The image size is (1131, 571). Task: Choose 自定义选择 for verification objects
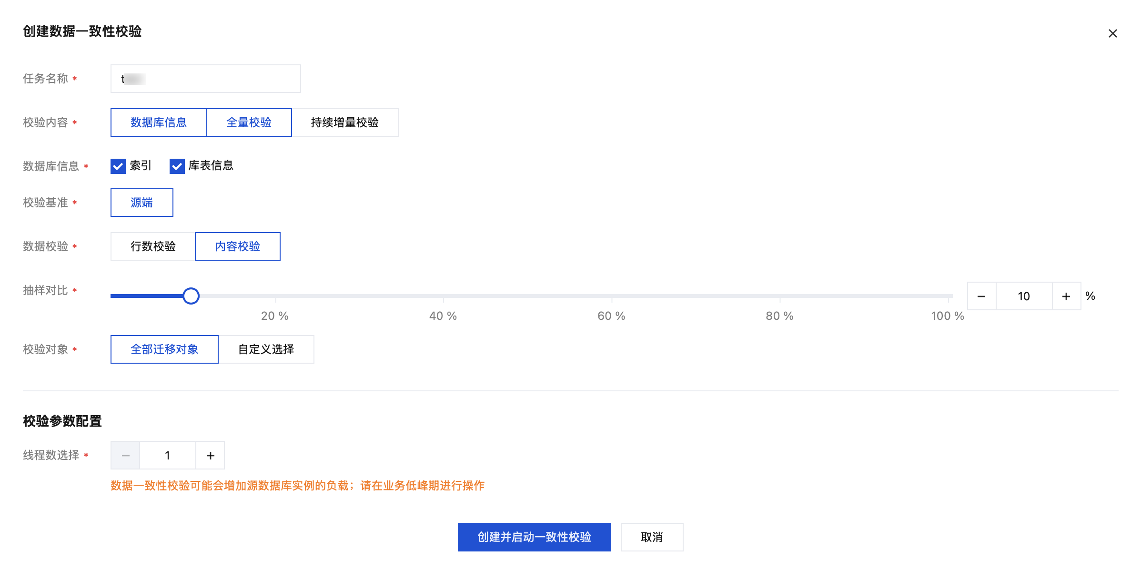click(x=266, y=349)
